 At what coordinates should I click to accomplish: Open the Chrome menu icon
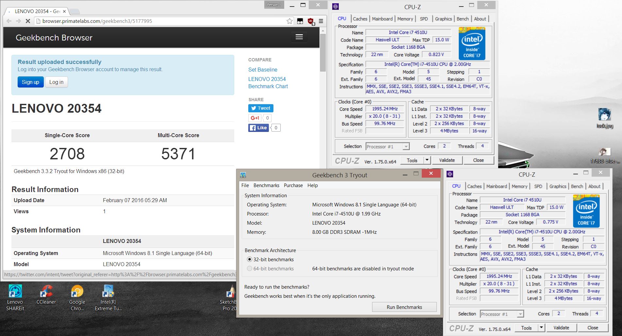(321, 21)
